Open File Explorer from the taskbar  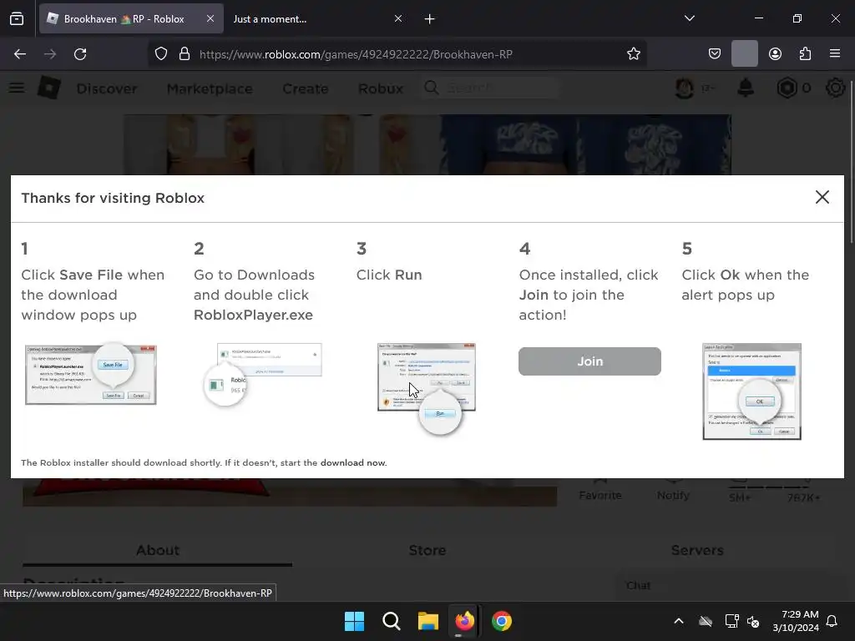tap(428, 621)
